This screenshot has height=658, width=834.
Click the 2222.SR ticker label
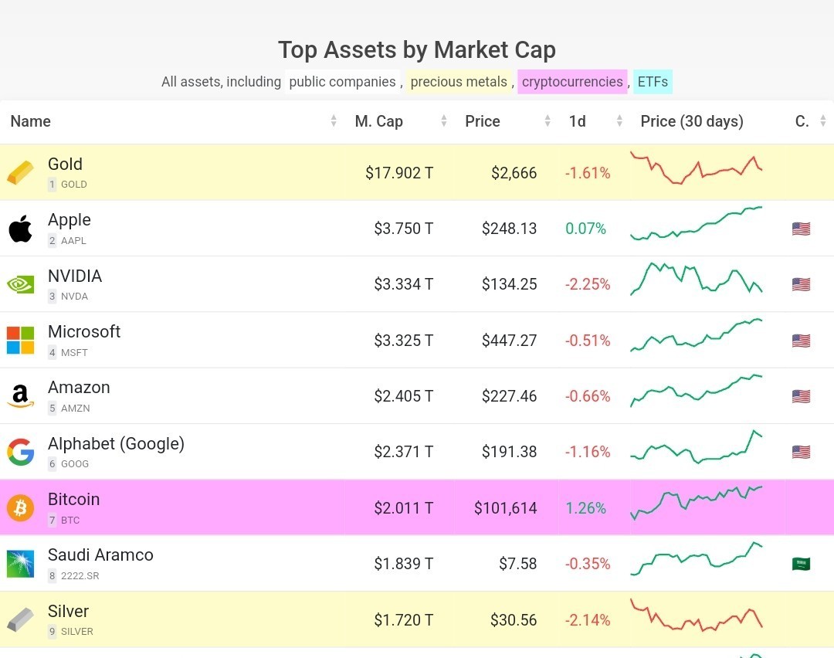80,575
